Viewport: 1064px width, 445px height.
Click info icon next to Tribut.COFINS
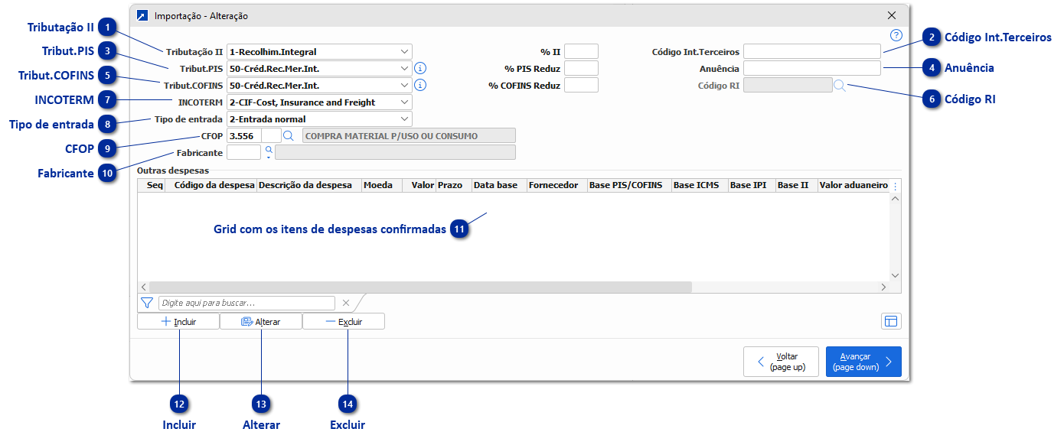click(x=420, y=86)
